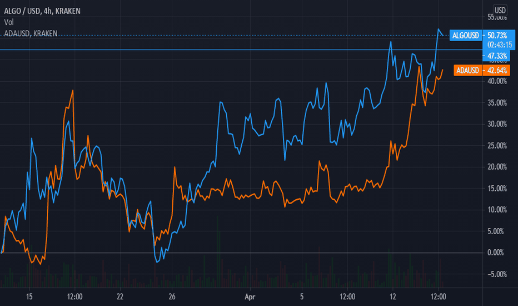
Task: Click the 0.00% axis label
Action: (496, 253)
